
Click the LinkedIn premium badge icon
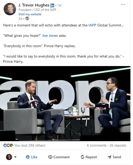52,5
